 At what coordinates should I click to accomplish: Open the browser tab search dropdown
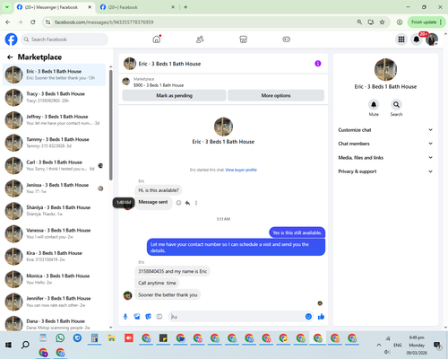[x=7, y=7]
